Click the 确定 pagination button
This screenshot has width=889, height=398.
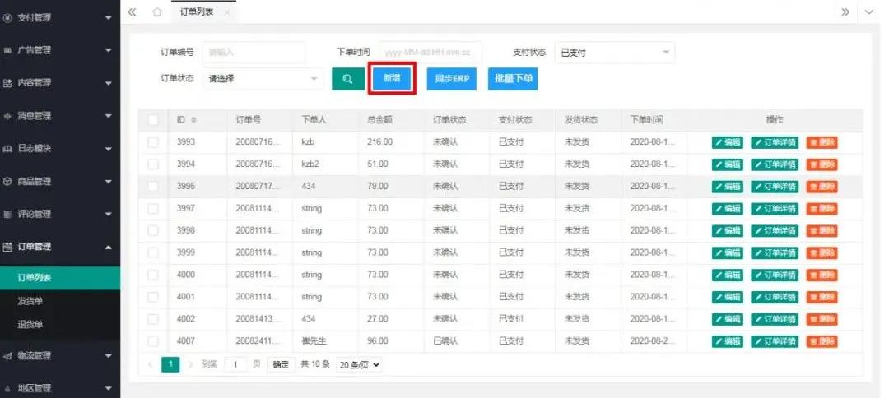pos(282,364)
